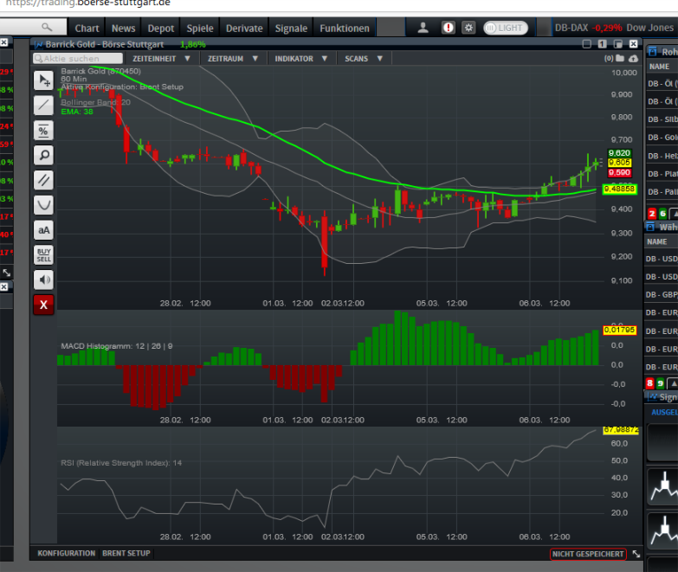Click the KONFIGURATION button

point(66,554)
